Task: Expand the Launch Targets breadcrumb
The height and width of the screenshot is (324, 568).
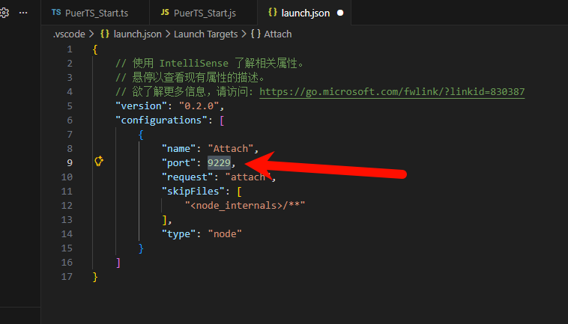Action: pos(205,34)
